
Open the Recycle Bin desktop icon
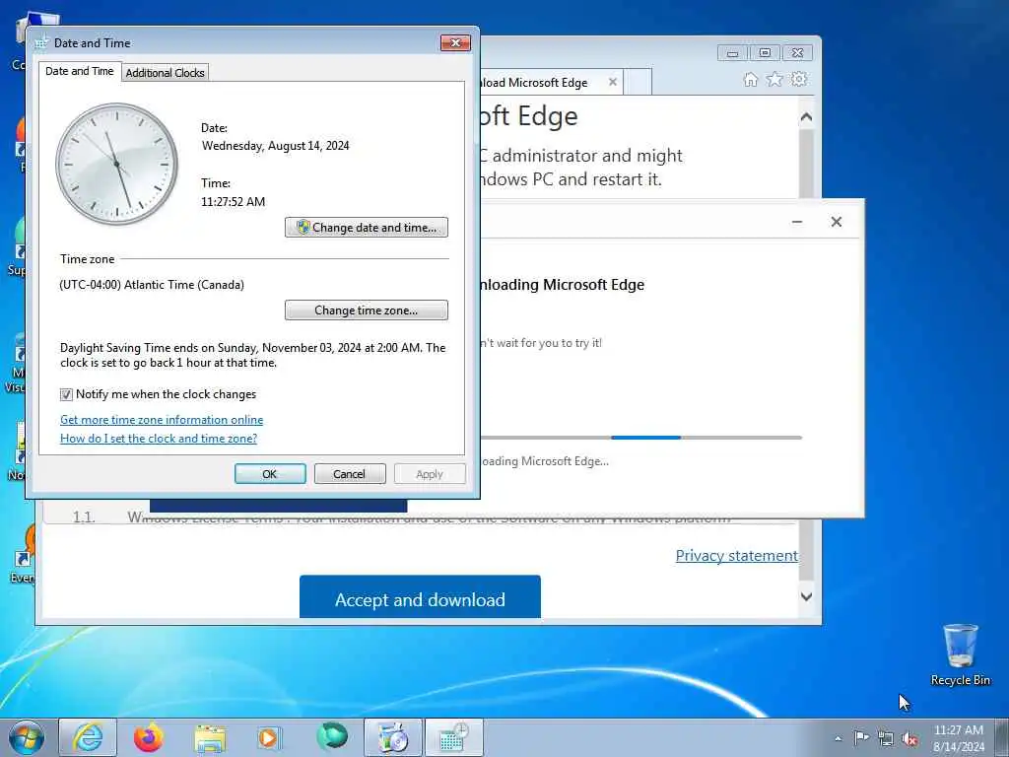point(960,655)
